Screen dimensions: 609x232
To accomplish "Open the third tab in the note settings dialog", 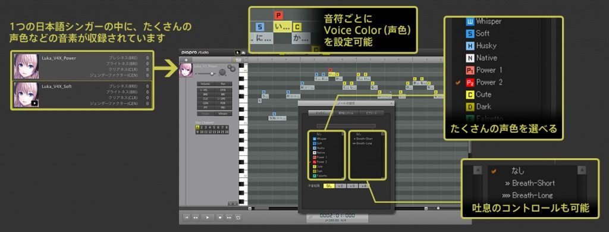I will pyautogui.click(x=372, y=113).
